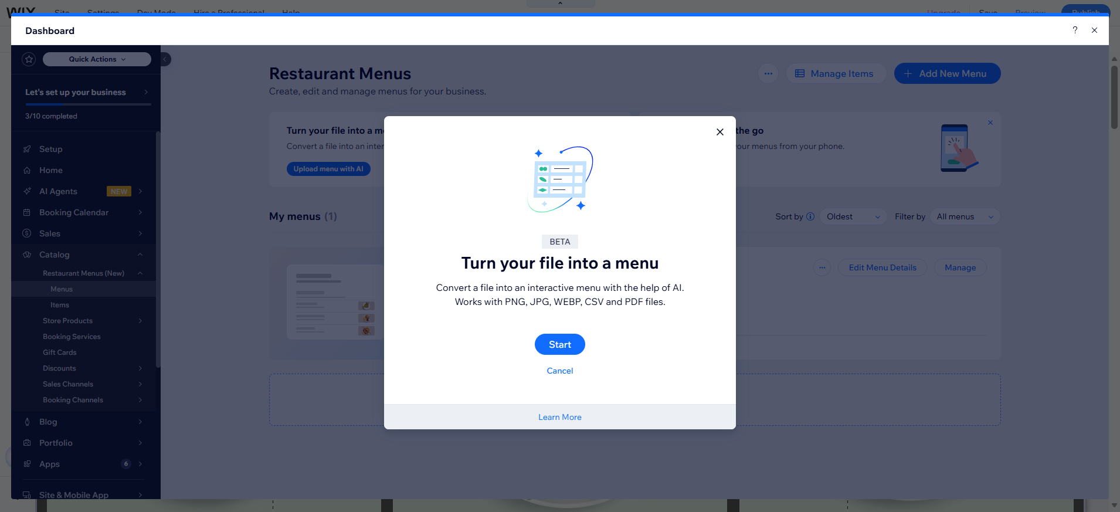
Task: Click the Sort by info icon
Action: (x=810, y=216)
